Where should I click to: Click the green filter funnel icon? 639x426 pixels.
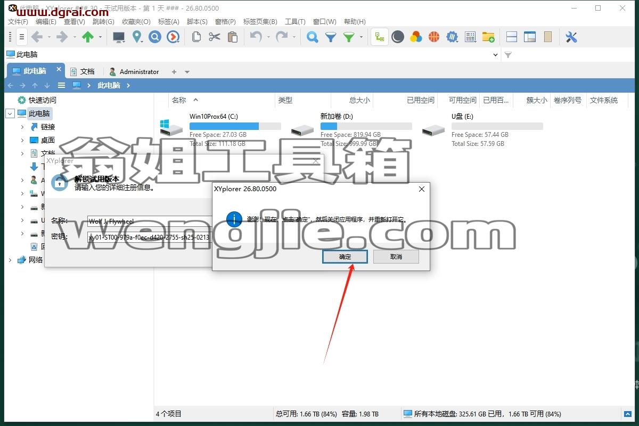[x=349, y=37]
